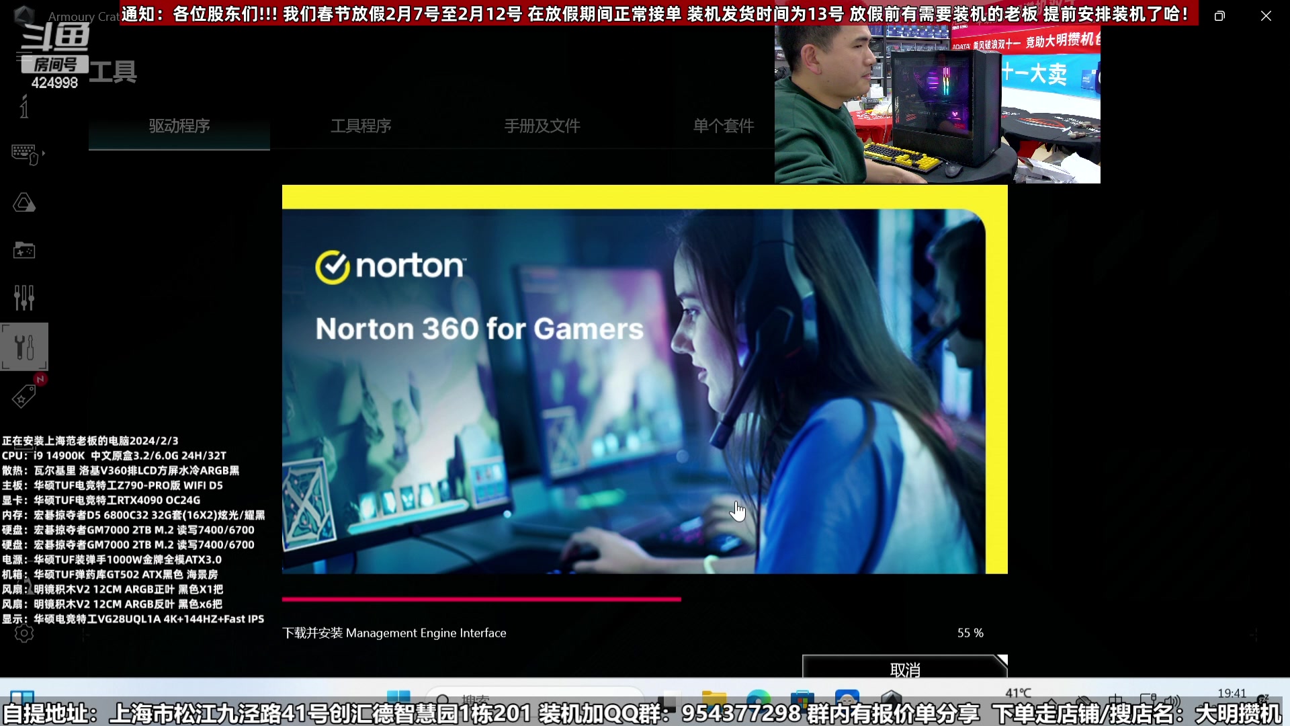1290x726 pixels.
Task: Open the Dashboard info icon in the sidebar
Action: 24,106
